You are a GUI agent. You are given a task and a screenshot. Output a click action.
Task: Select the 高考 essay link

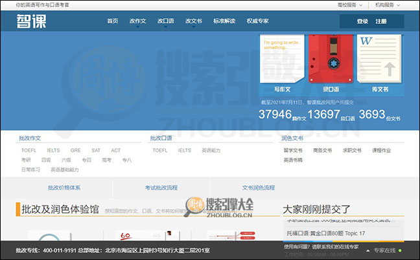106,160
